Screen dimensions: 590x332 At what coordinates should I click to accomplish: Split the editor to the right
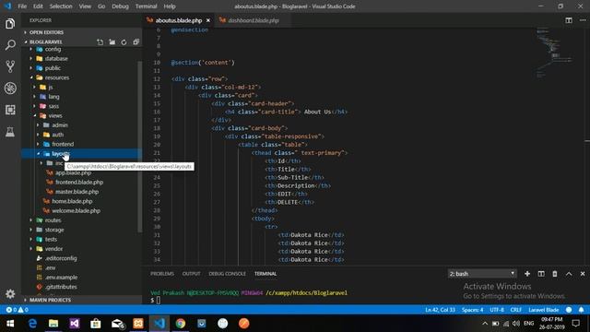pos(569,20)
